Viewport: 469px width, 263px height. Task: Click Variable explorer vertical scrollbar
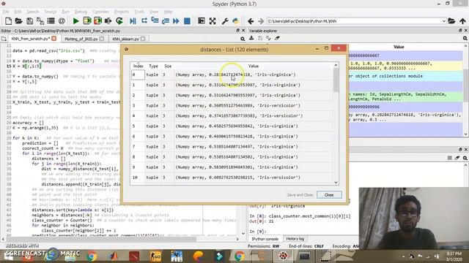point(466,86)
